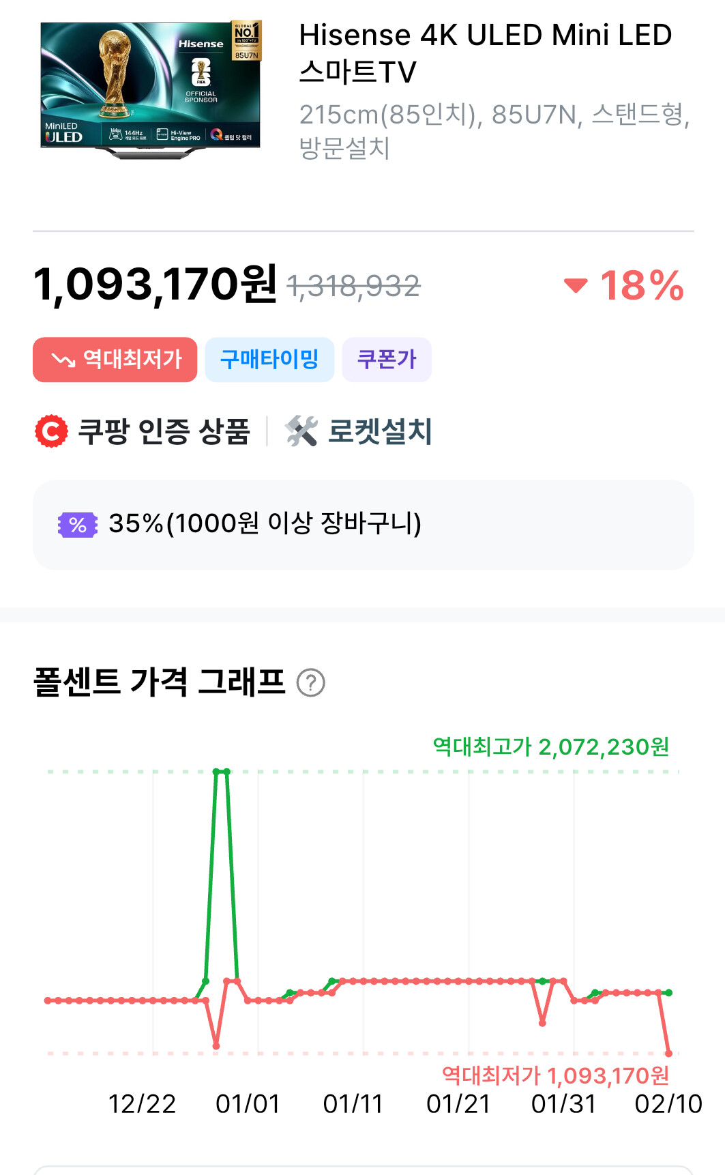Select the 쿠폰가 tag
The width and height of the screenshot is (725, 1175).
tap(387, 360)
